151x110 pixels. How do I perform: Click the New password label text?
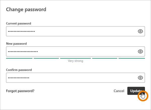16,44
